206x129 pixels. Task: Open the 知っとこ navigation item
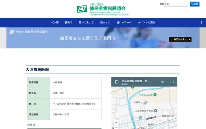(x=105, y=23)
